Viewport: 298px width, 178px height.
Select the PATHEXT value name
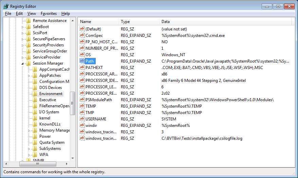[x=94, y=67]
